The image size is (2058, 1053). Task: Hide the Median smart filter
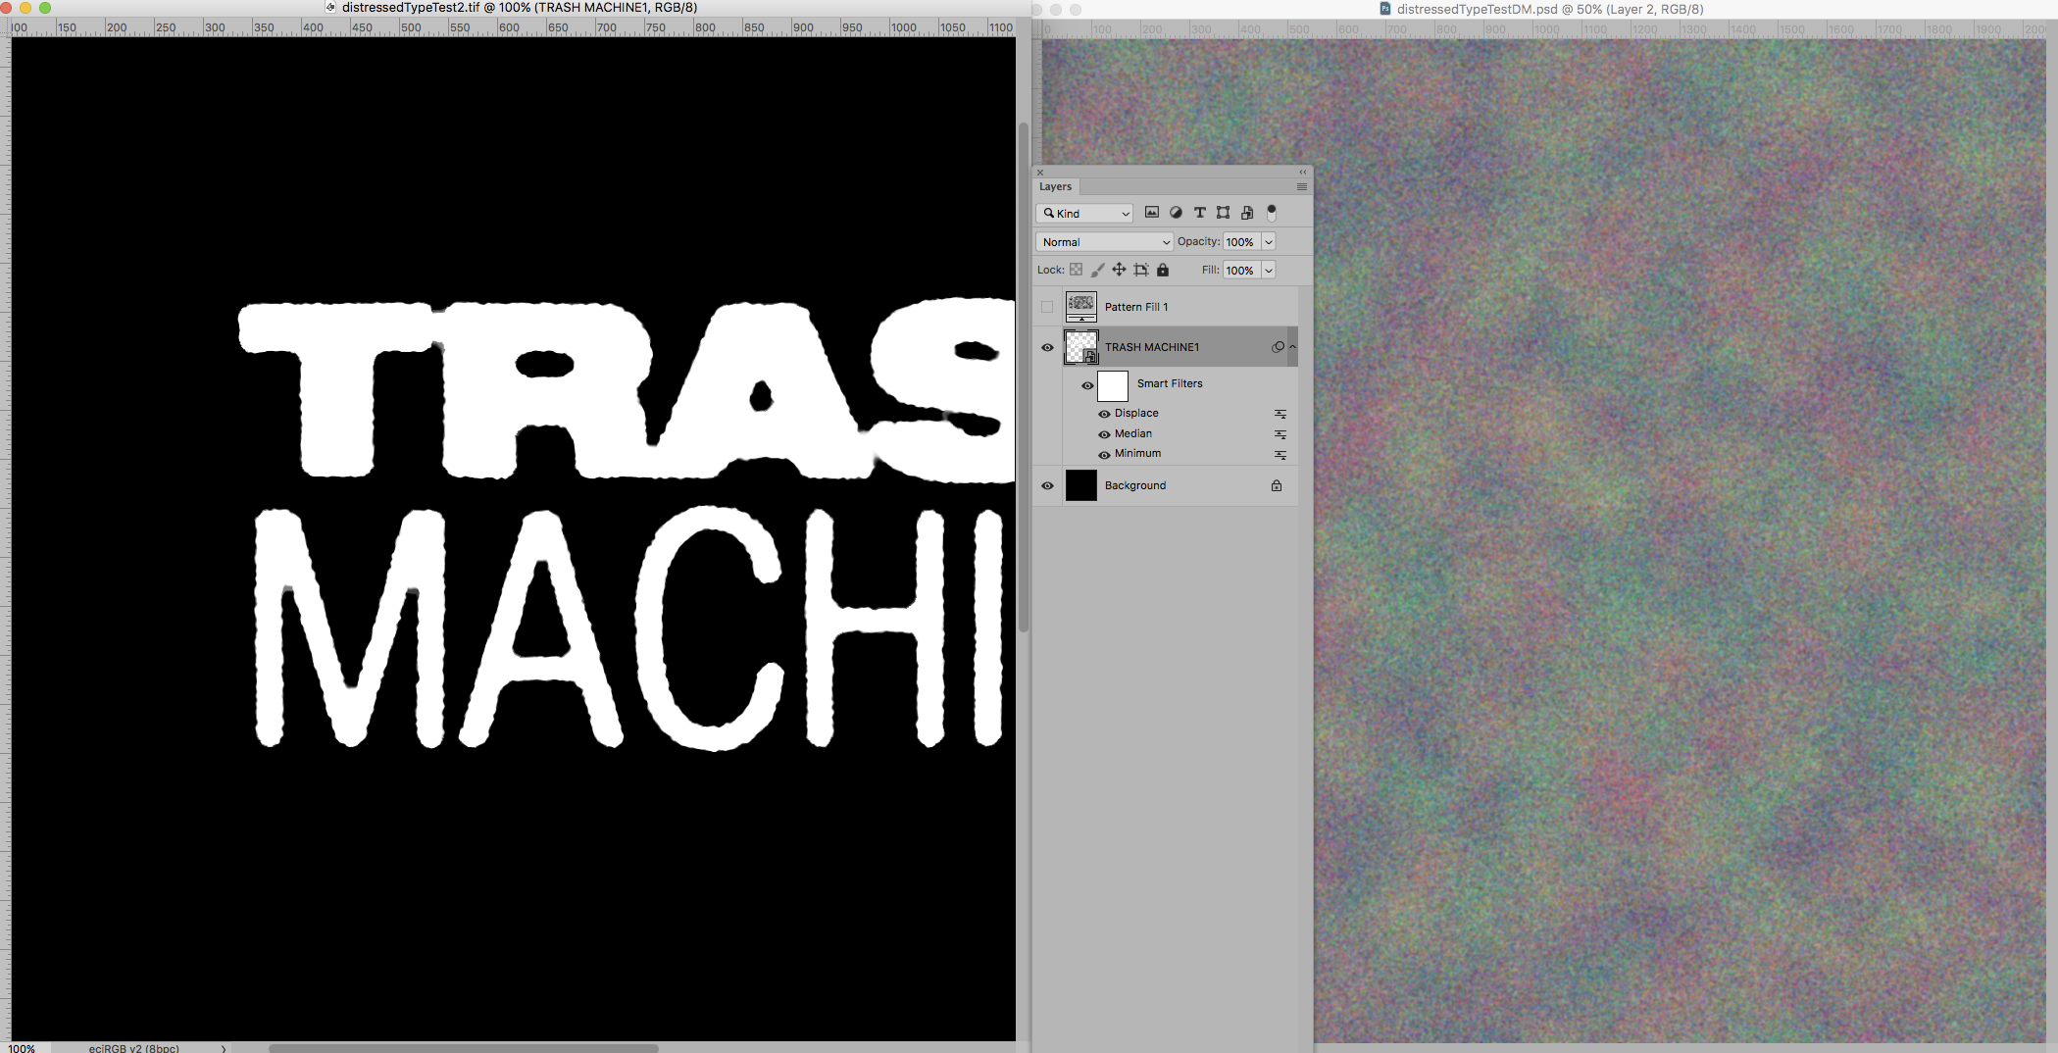pos(1104,434)
